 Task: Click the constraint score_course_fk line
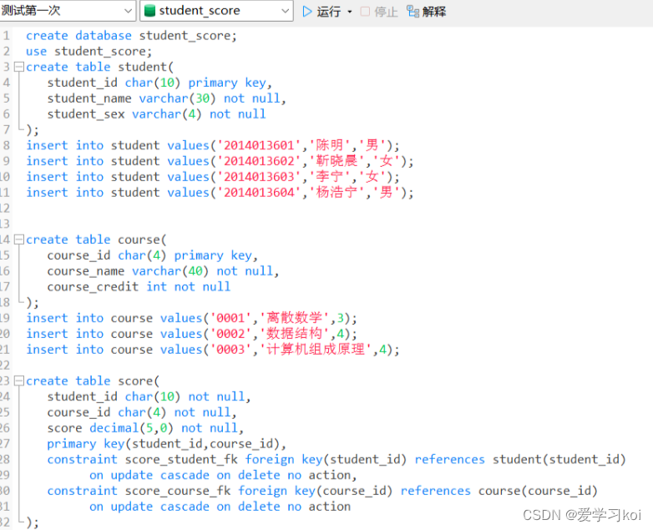point(322,491)
